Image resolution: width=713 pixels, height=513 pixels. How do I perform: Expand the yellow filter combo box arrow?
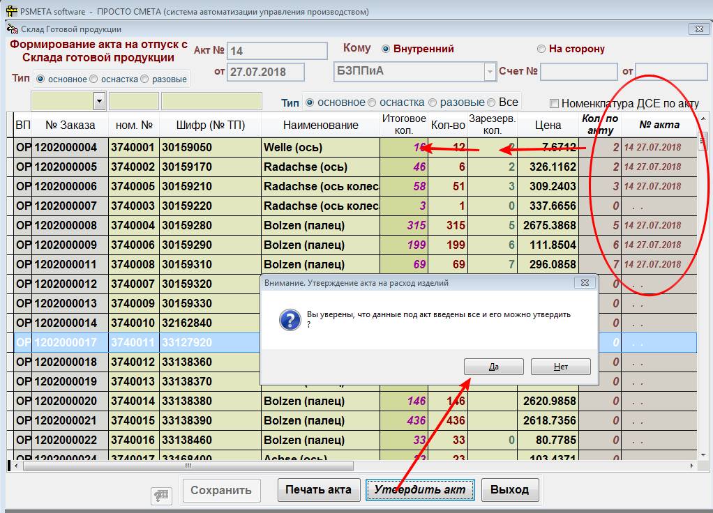(x=99, y=102)
